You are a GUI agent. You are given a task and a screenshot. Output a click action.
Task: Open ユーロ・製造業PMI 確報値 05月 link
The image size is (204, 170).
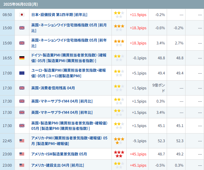click(69, 73)
